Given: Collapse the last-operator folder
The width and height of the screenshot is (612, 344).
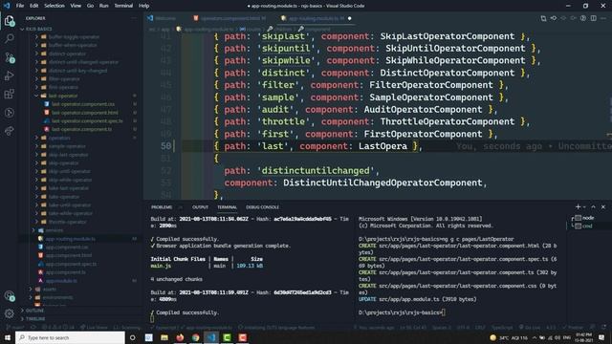Looking at the screenshot, I should pos(63,96).
